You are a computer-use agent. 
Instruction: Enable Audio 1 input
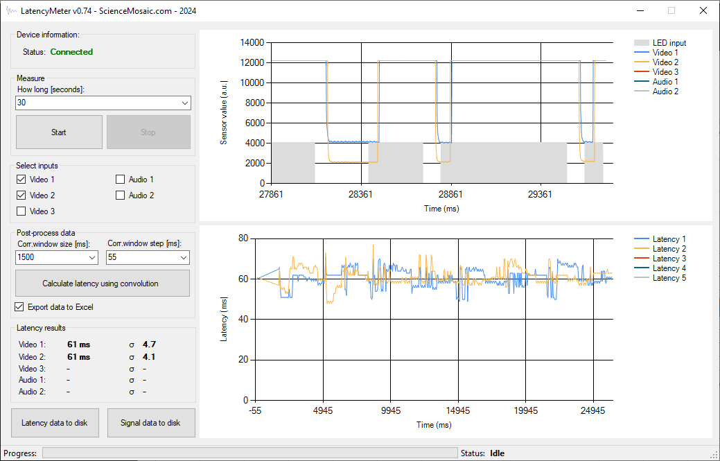(121, 180)
